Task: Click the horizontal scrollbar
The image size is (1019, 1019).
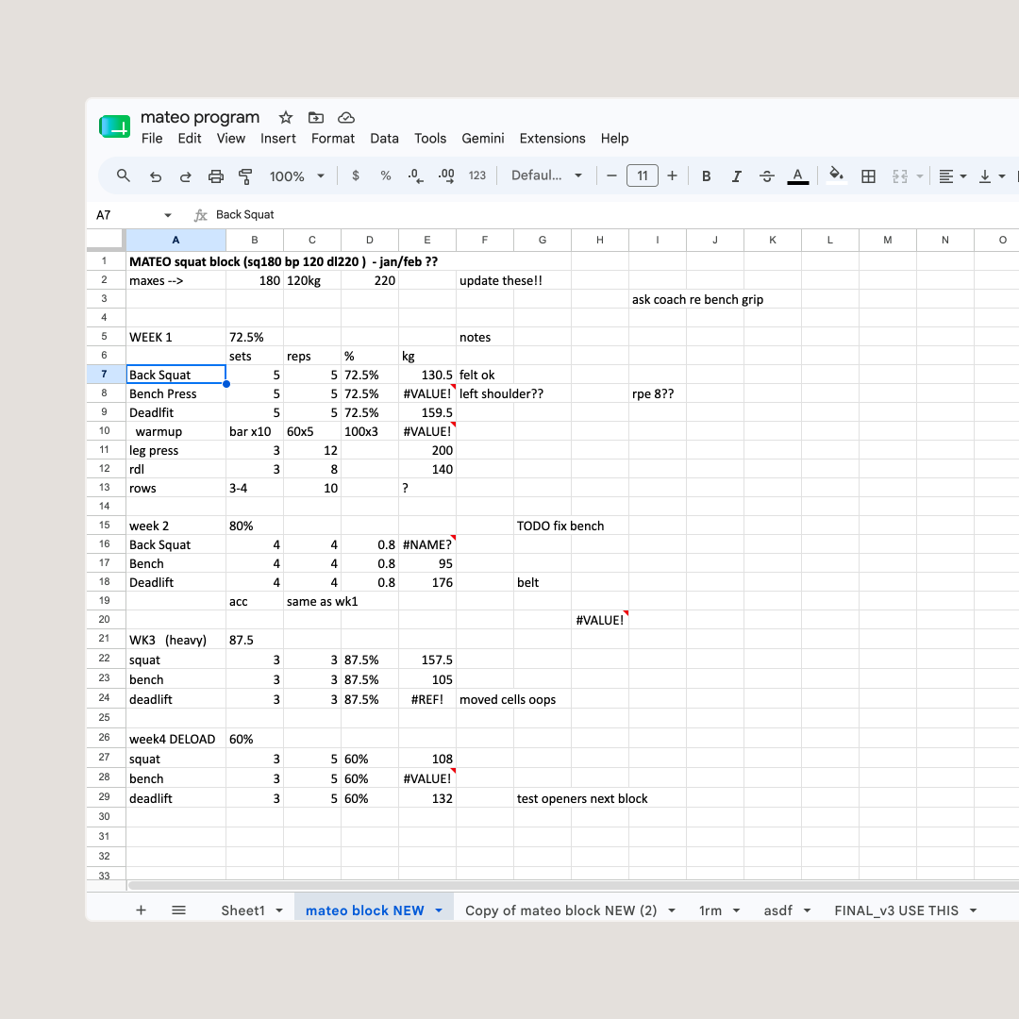Action: coord(574,885)
